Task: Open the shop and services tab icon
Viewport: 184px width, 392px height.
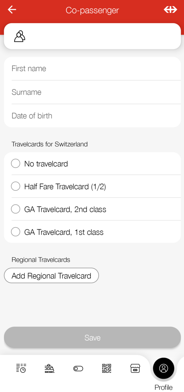Action: (135, 368)
